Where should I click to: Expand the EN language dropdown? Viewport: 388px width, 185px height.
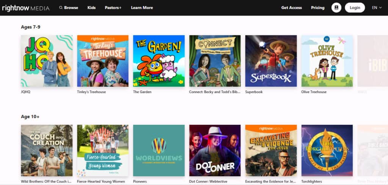377,8
